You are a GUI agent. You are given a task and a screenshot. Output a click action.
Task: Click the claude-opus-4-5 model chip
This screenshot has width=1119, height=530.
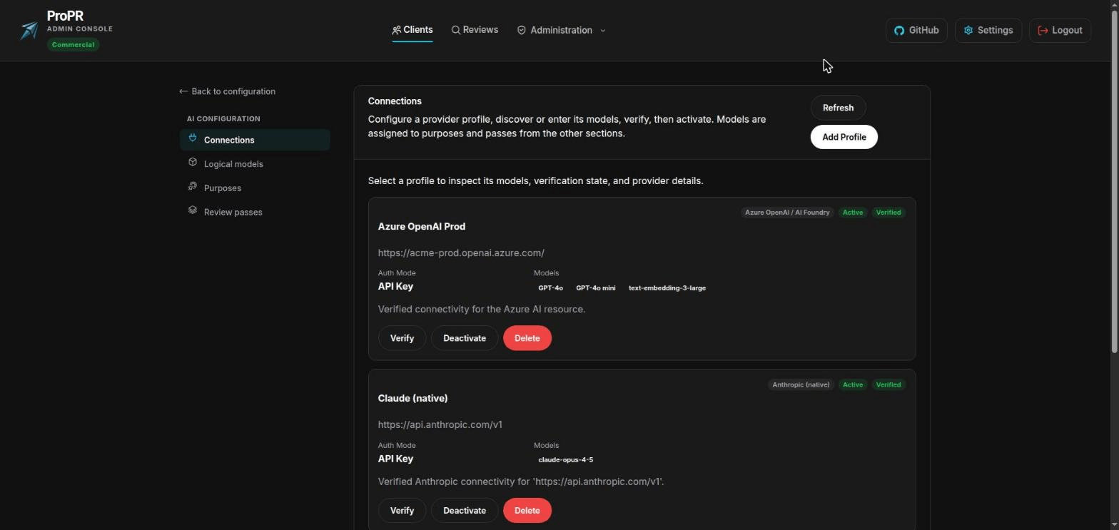coord(565,460)
